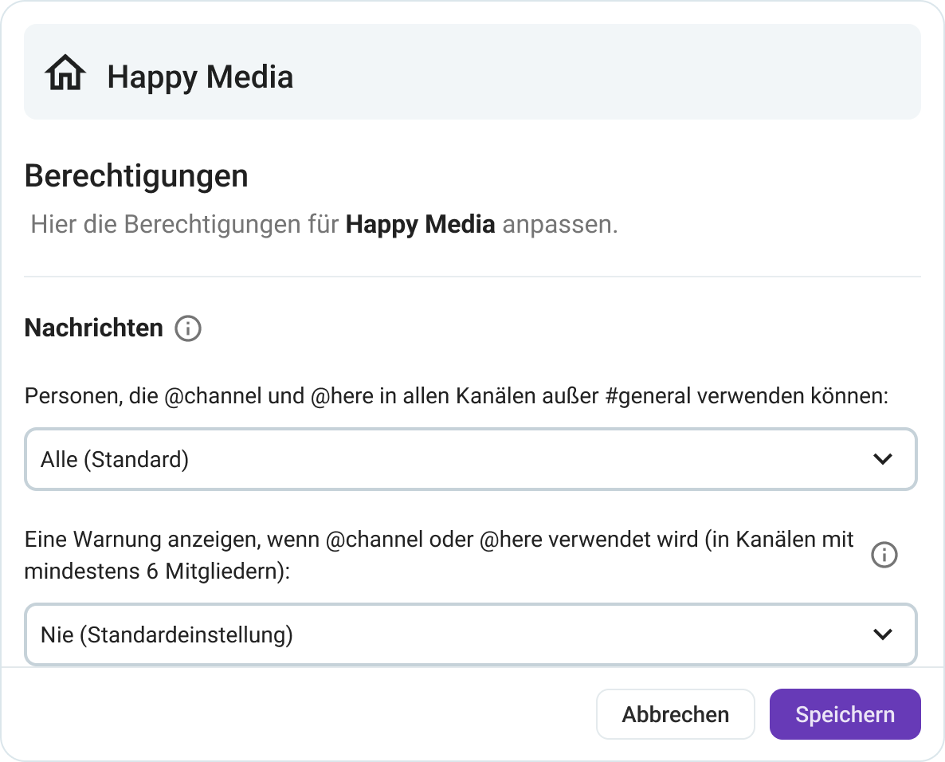Click the Berechtigungen heading
The height and width of the screenshot is (762, 945).
point(136,176)
